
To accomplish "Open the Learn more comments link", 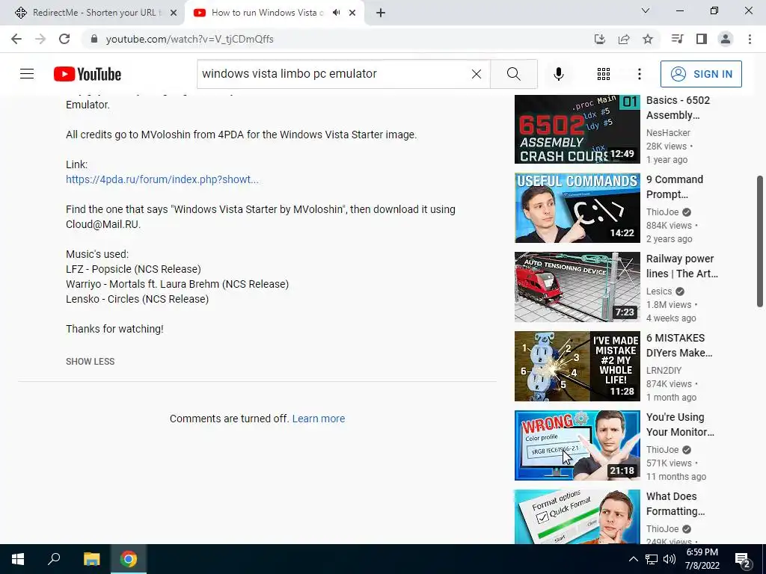I will point(319,419).
